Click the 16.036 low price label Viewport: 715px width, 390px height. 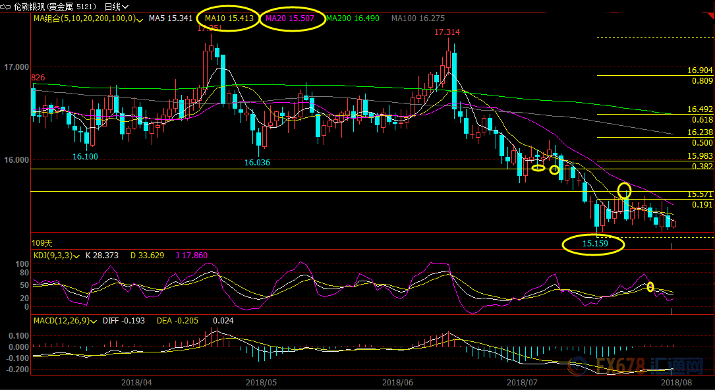(257, 162)
